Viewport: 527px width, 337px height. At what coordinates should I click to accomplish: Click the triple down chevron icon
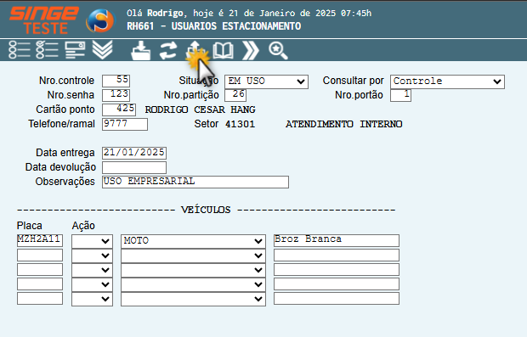[x=103, y=50]
